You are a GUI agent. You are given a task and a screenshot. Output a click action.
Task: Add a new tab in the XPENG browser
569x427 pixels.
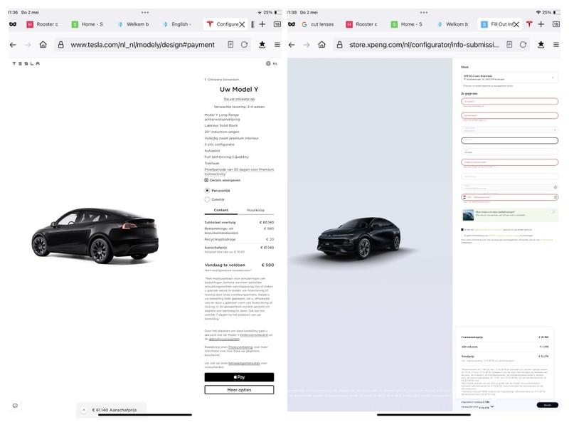pyautogui.click(x=541, y=24)
